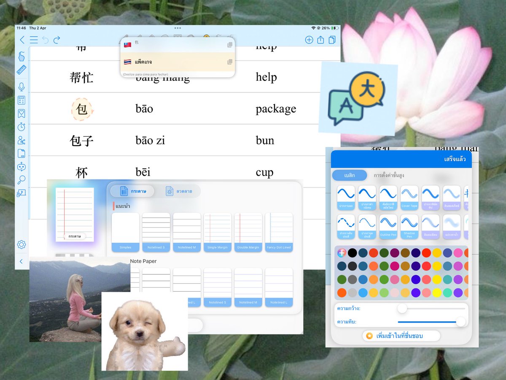
Task: Choose Notelined M in the Note Paper row
Action: tap(248, 287)
